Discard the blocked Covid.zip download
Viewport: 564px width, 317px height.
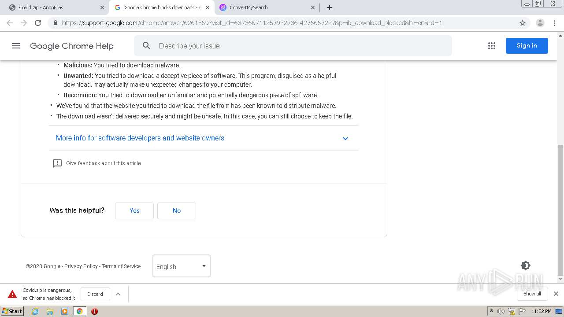coord(95,294)
